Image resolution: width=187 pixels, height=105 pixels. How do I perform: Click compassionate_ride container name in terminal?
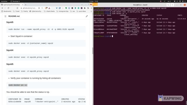[132, 27]
